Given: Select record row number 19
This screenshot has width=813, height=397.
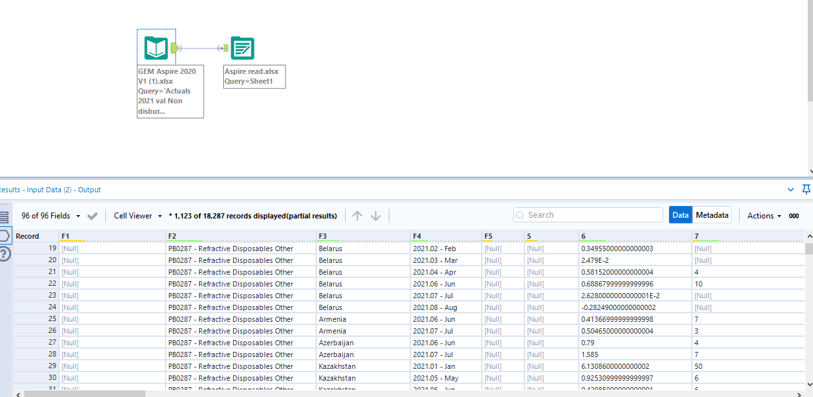Looking at the screenshot, I should coord(35,249).
